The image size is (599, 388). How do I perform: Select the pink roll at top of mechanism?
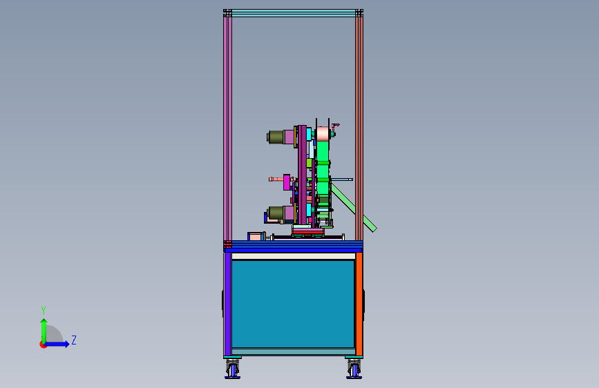pyautogui.click(x=323, y=134)
